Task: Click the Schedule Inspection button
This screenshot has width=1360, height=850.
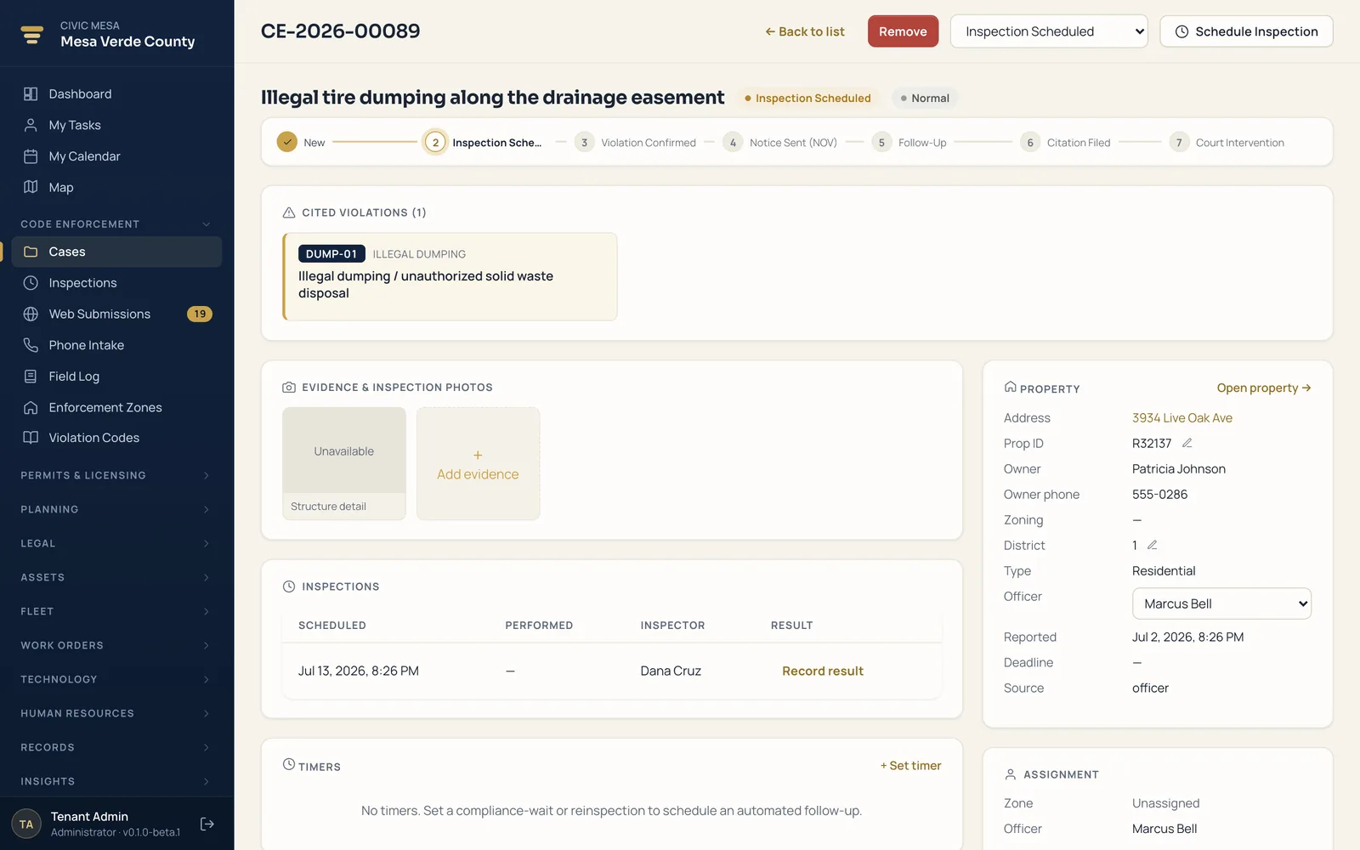Action: tap(1246, 31)
